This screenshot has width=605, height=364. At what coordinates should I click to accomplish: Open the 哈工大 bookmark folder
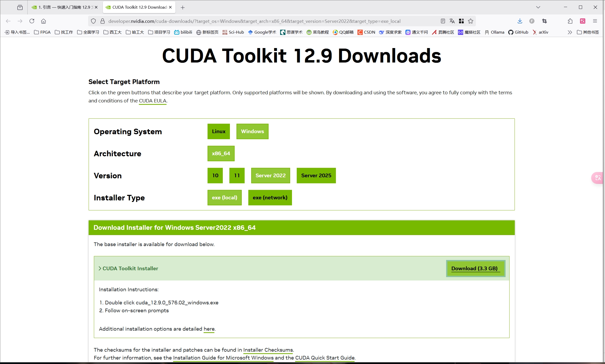pos(135,32)
